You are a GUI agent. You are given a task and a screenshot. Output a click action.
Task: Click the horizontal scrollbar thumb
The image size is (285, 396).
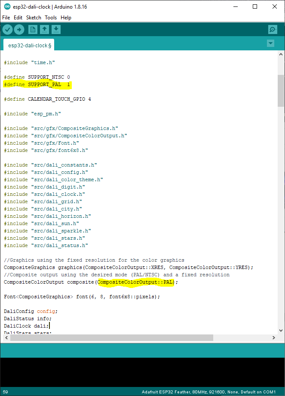pyautogui.click(x=112, y=337)
